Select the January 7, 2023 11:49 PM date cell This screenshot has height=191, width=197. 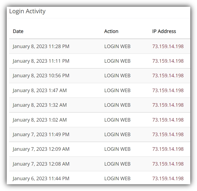(41, 135)
